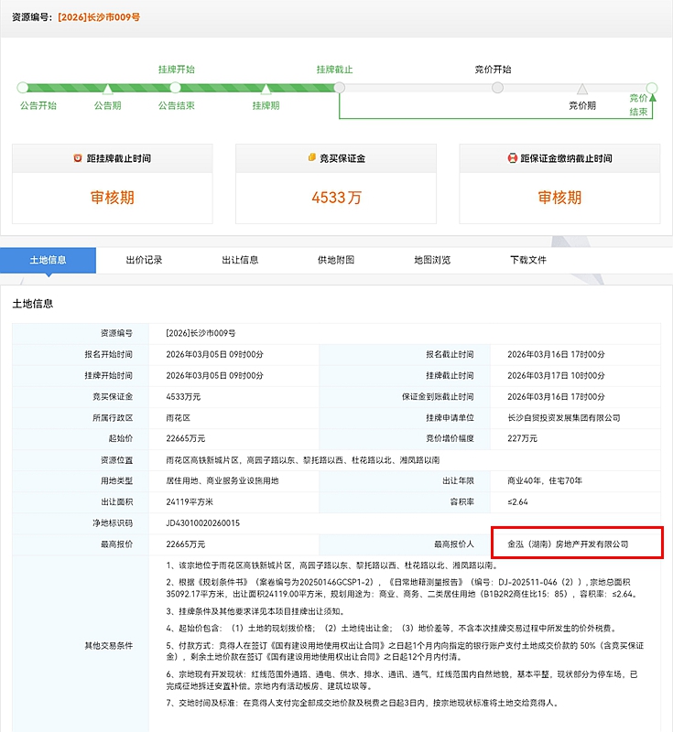
Task: Click the calendar icon beside 距保证金缴纳截止时间
Action: 513,158
